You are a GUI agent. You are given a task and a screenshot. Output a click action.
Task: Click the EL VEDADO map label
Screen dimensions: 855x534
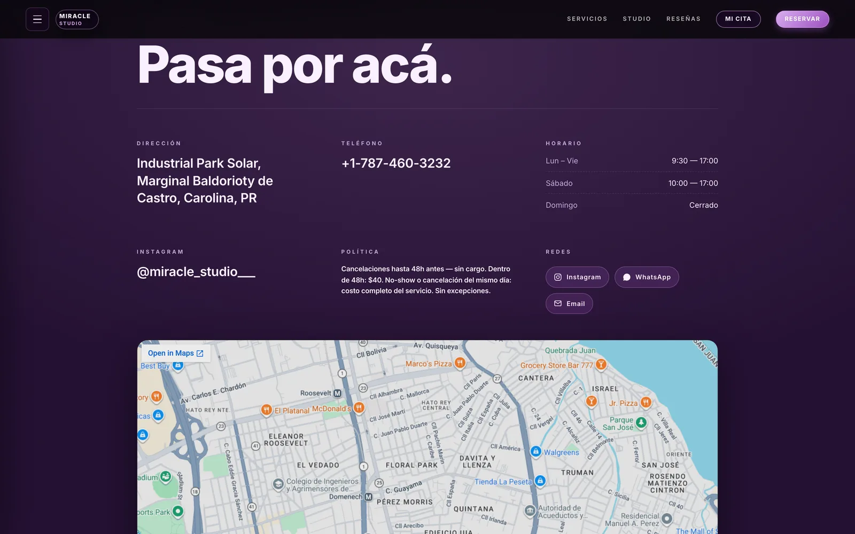[318, 465]
